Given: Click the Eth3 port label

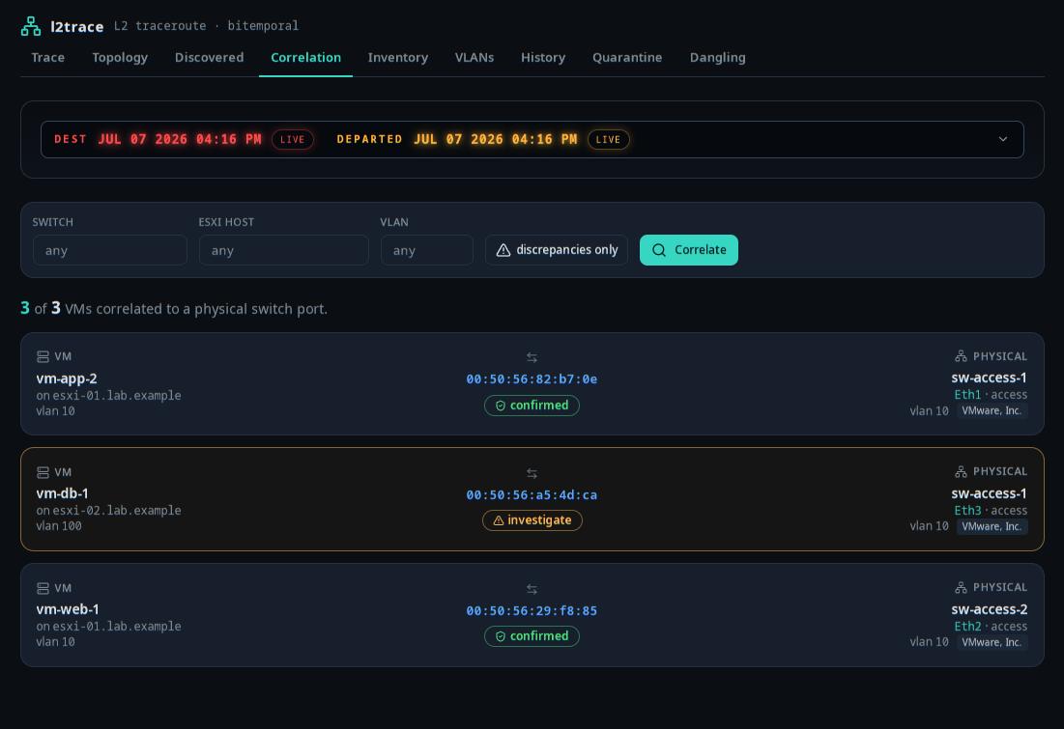Looking at the screenshot, I should 967,511.
